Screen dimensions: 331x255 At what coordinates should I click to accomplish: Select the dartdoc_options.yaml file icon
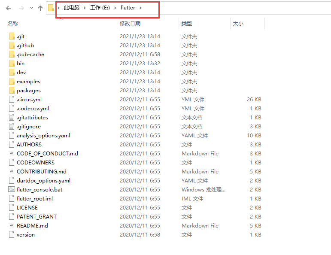click(x=12, y=180)
